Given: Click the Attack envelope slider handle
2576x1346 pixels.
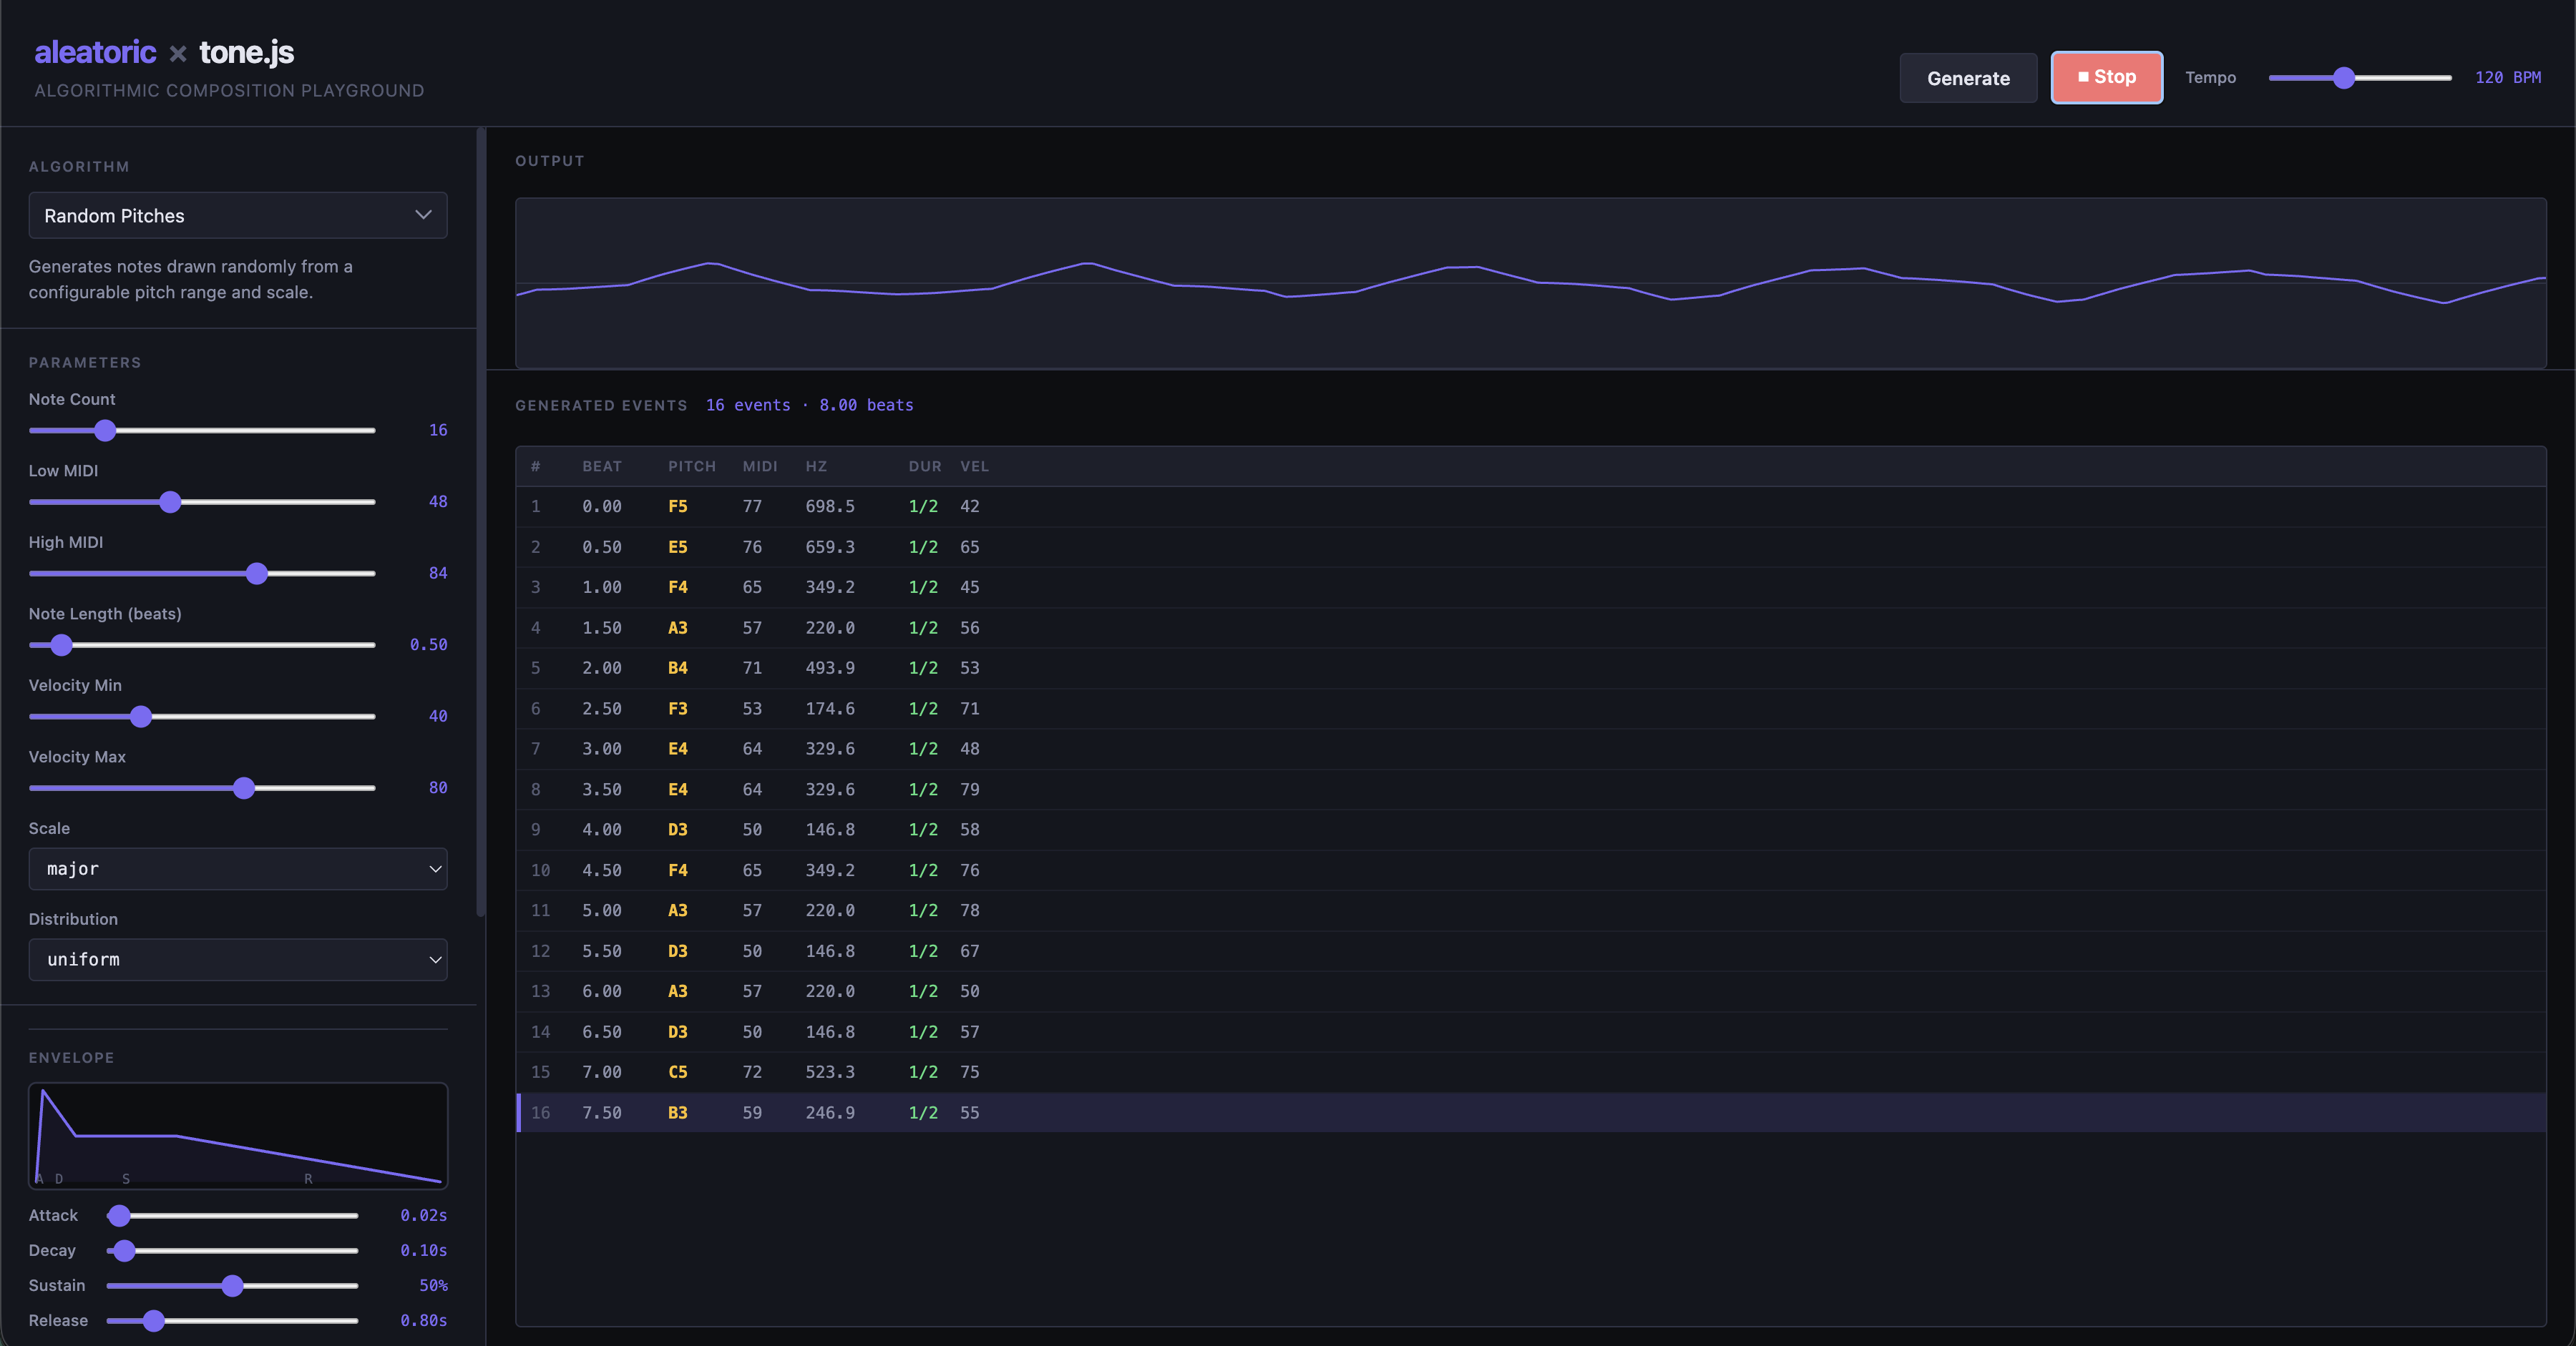Looking at the screenshot, I should coord(119,1215).
